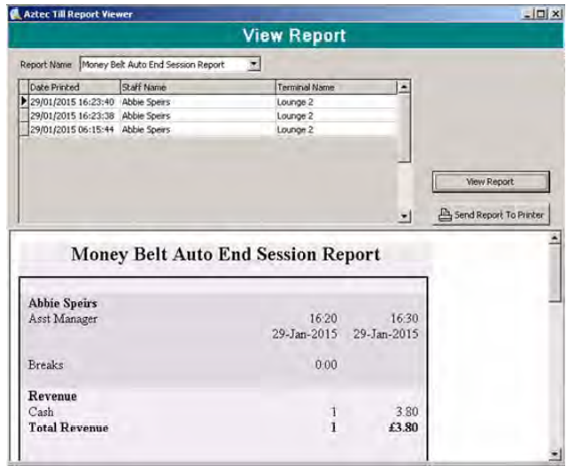This screenshot has width=575, height=473.
Task: Sort by Terminal Name column header
Action: [x=337, y=88]
